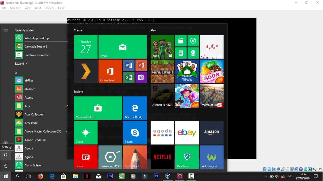Open the Office Saya tile
This screenshot has height=181, width=323.
tap(110, 71)
